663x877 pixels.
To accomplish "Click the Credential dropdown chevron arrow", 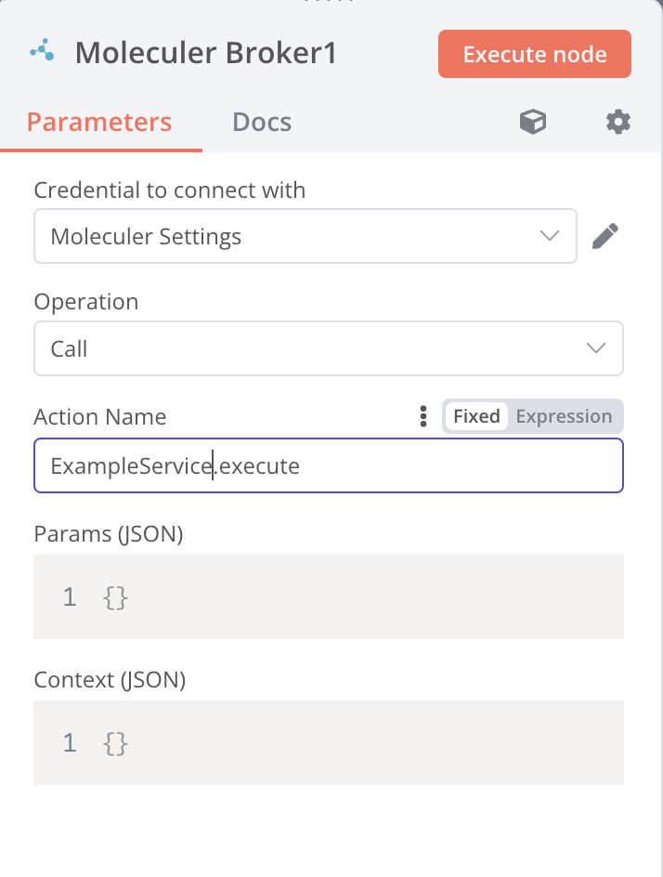I will tap(550, 236).
